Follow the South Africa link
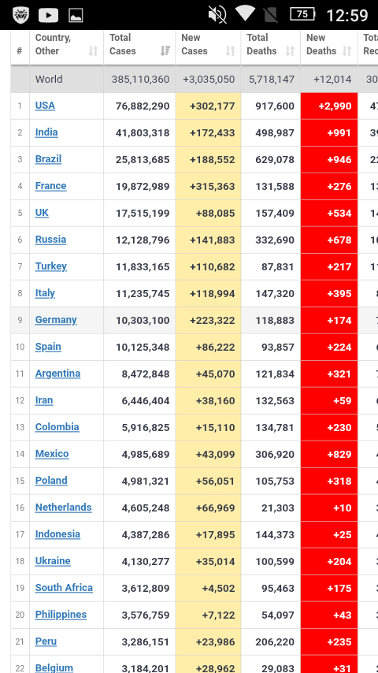The image size is (378, 673). click(64, 588)
